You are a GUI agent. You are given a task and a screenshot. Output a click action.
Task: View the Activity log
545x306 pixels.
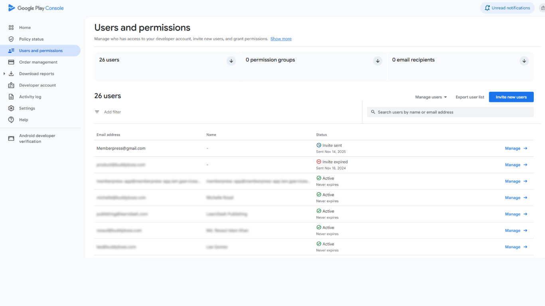coord(31,96)
